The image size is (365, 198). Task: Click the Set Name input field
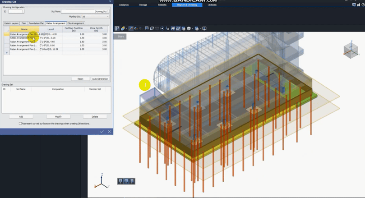coord(85,11)
